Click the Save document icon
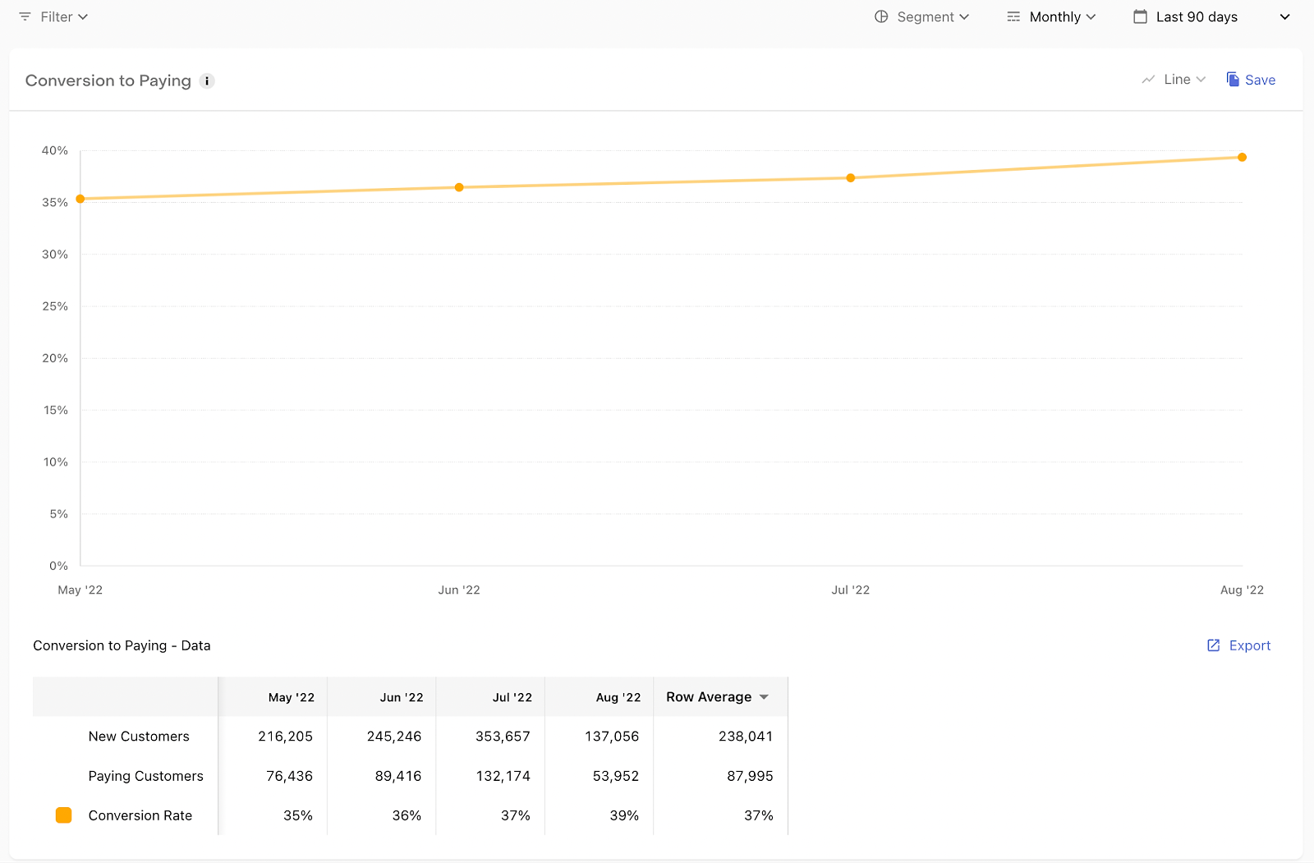The width and height of the screenshot is (1314, 863). tap(1233, 79)
